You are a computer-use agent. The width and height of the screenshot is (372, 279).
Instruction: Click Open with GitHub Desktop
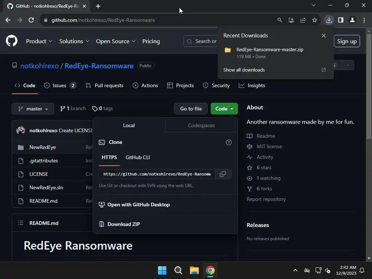click(x=138, y=205)
